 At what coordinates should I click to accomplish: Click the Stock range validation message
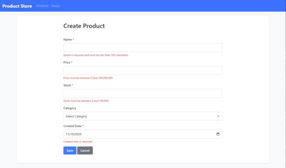point(86,101)
